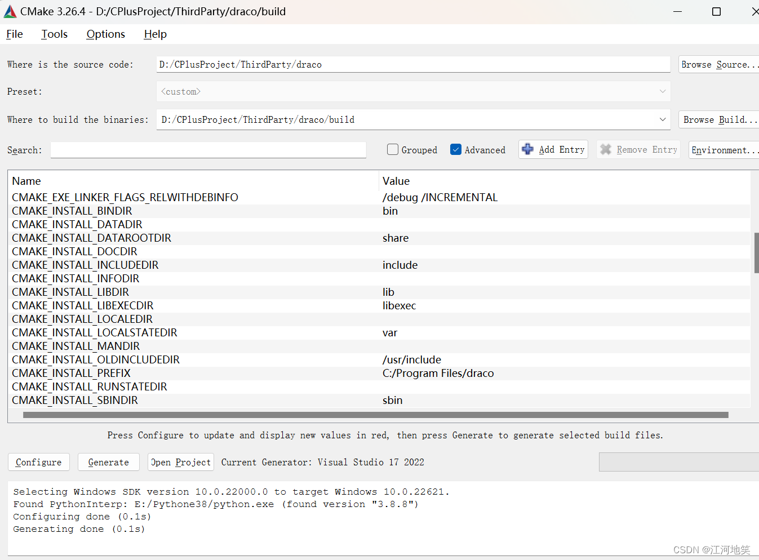Click the CMake logo in title bar
Viewport: 759px width, 560px height.
coord(10,11)
